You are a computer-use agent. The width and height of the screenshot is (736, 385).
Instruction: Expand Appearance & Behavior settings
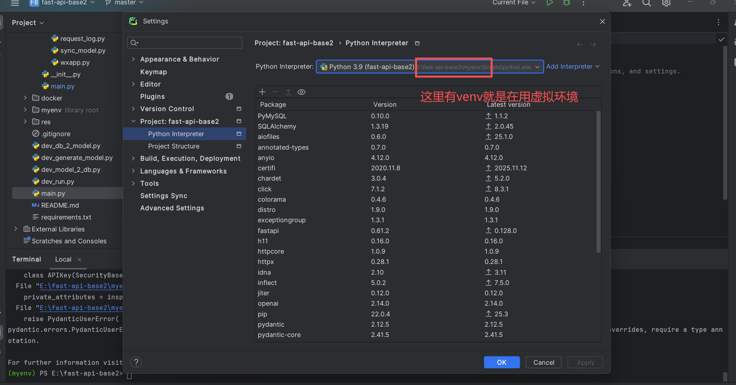click(x=133, y=59)
